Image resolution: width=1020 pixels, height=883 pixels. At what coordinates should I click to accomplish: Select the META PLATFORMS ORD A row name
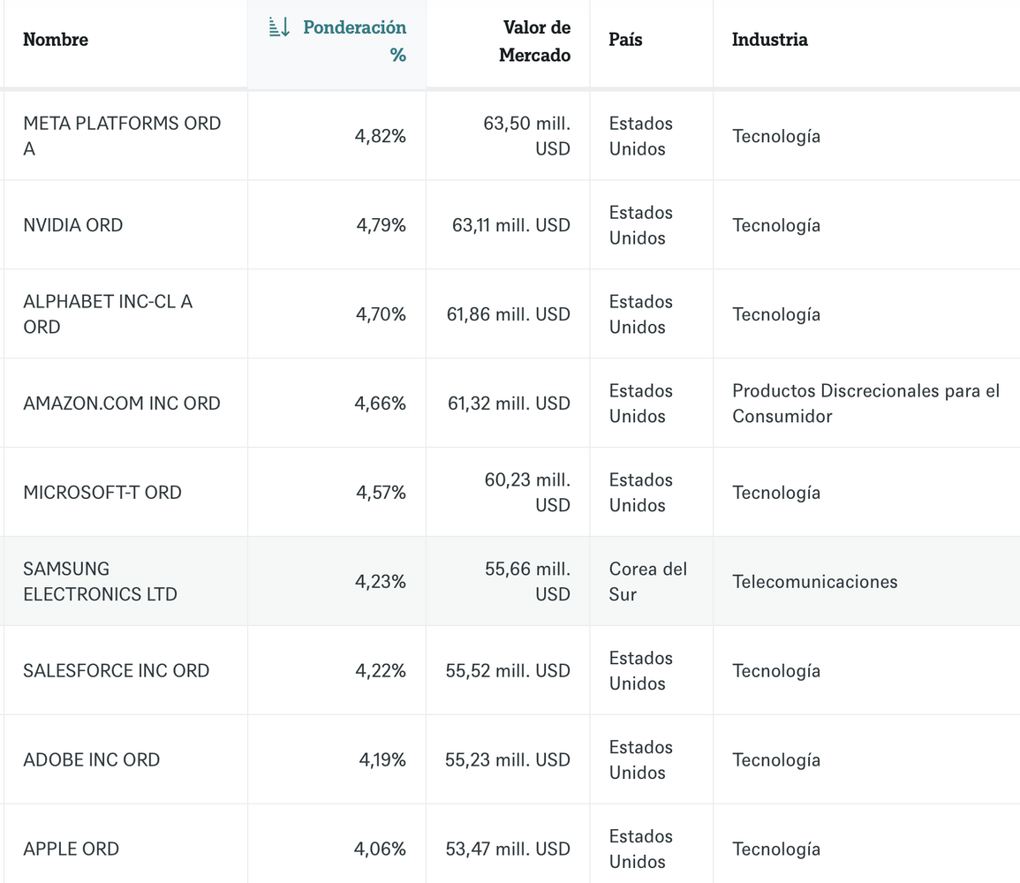coord(122,136)
